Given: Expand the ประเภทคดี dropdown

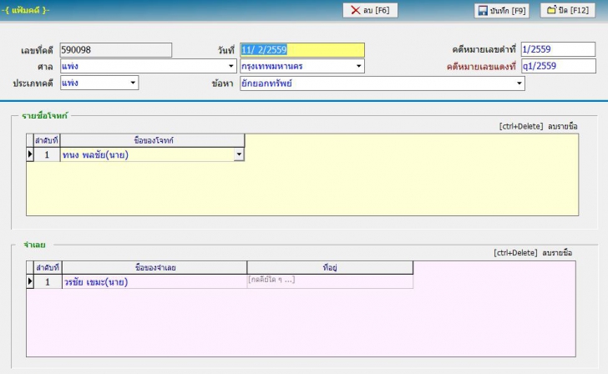Looking at the screenshot, I should 133,83.
